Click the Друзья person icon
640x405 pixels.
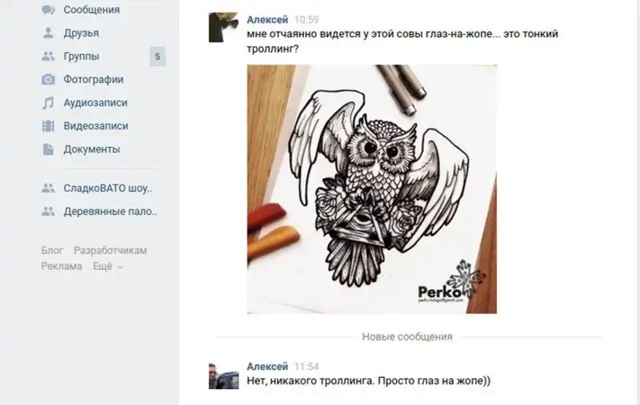tap(48, 33)
